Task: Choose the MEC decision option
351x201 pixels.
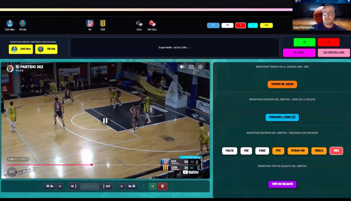Action: tap(336, 151)
